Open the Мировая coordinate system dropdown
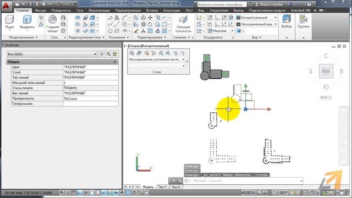This screenshot has height=198, width=352. coord(221,31)
